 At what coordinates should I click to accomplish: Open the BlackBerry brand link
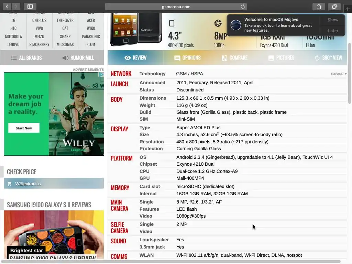point(39,44)
